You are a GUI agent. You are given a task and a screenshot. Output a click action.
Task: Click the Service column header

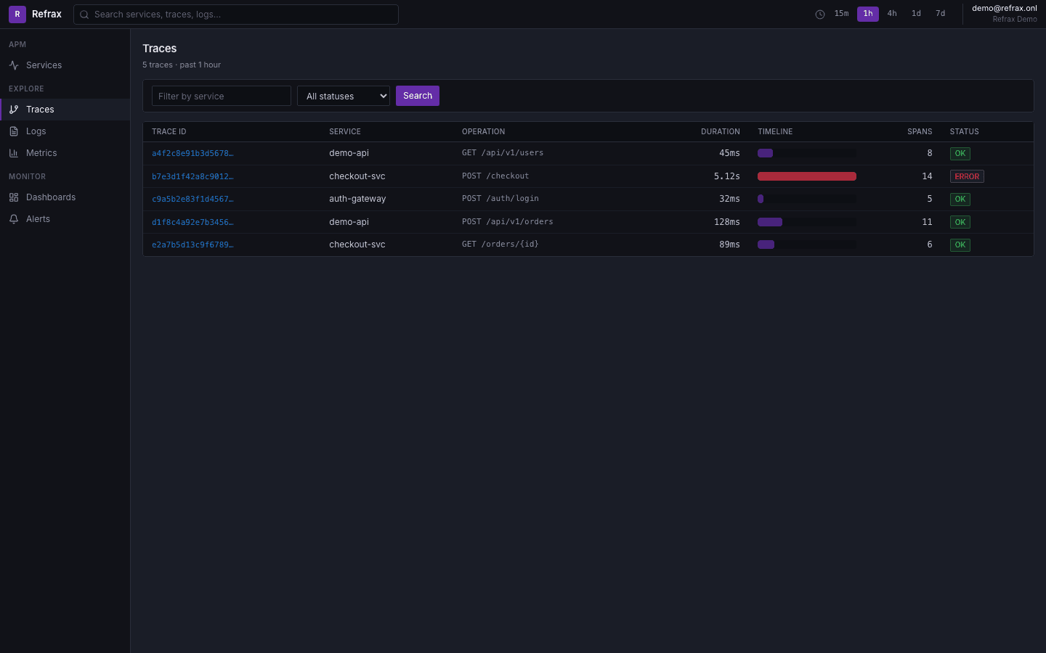pyautogui.click(x=345, y=131)
